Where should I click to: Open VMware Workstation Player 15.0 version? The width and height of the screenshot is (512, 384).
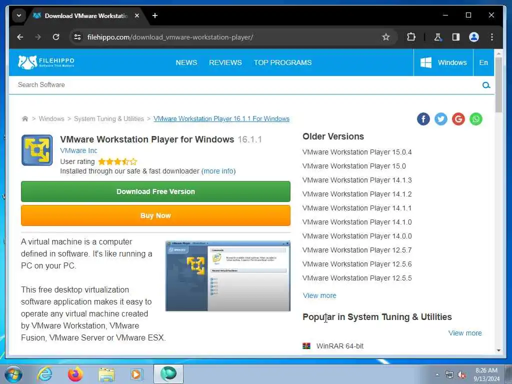pyautogui.click(x=354, y=166)
